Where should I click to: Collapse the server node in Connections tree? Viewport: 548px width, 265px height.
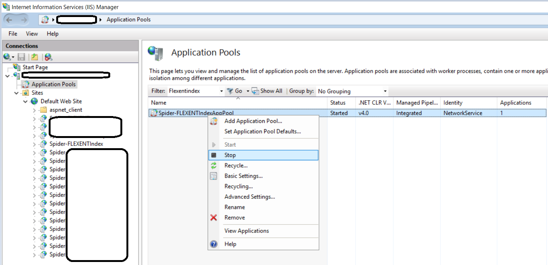8,76
